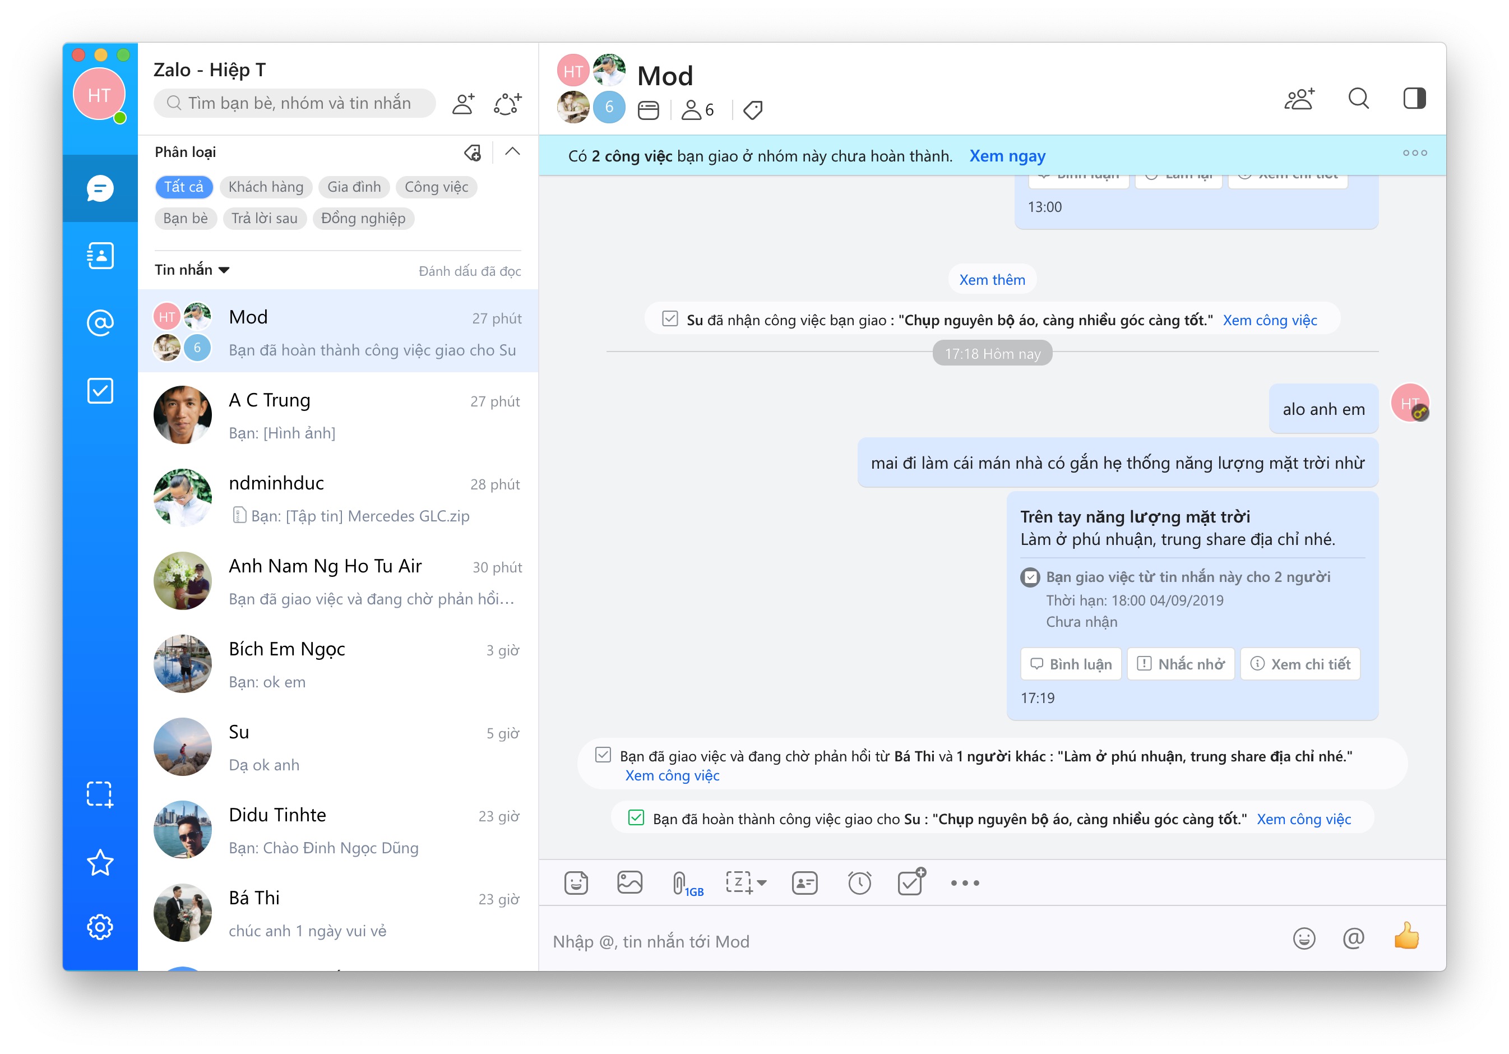This screenshot has height=1054, width=1509.
Task: Open screenshot options dropdown arrow
Action: 762,883
